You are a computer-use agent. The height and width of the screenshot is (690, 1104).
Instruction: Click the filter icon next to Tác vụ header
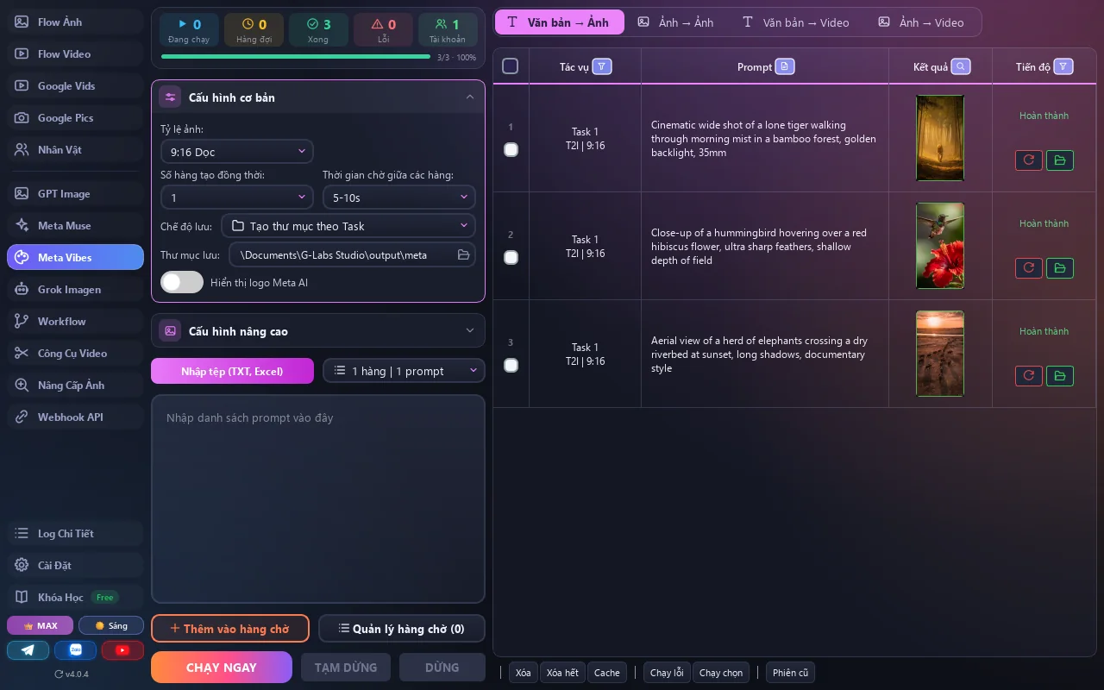pos(602,66)
